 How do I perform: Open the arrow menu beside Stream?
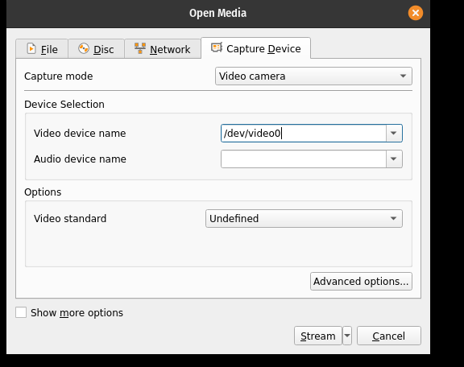(347, 336)
